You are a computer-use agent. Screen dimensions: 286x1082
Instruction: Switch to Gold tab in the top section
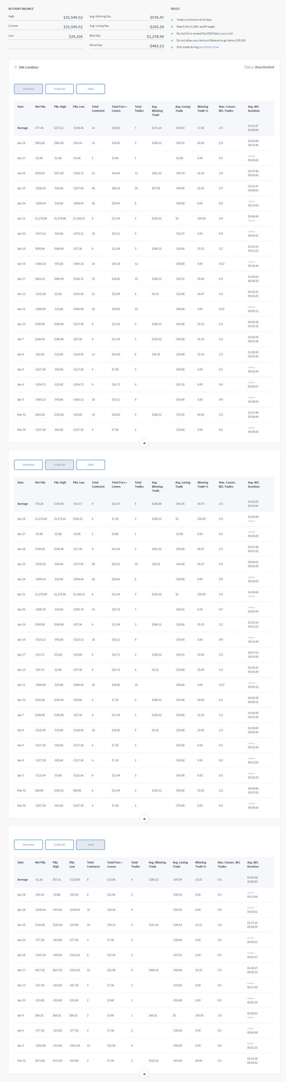[x=91, y=89]
